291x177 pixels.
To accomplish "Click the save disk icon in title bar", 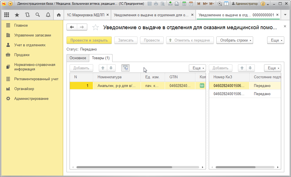I will [x=150, y=4].
